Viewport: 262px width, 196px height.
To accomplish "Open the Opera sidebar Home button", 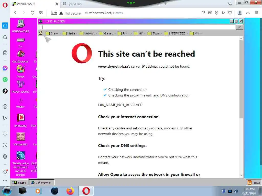I will pos(5,26).
